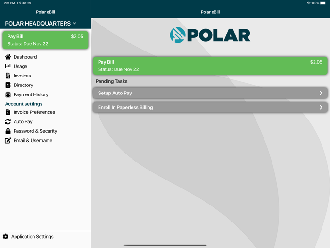Click the Usage bar chart icon
The height and width of the screenshot is (248, 330).
pyautogui.click(x=8, y=66)
